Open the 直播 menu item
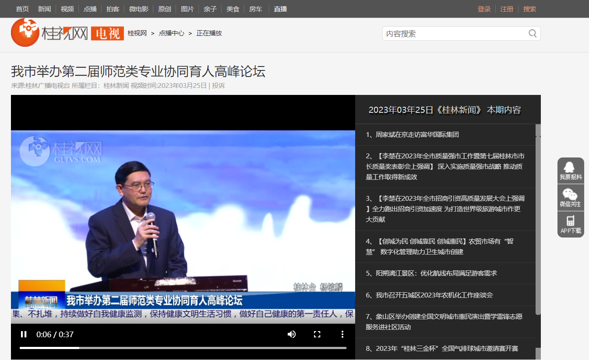 (280, 9)
